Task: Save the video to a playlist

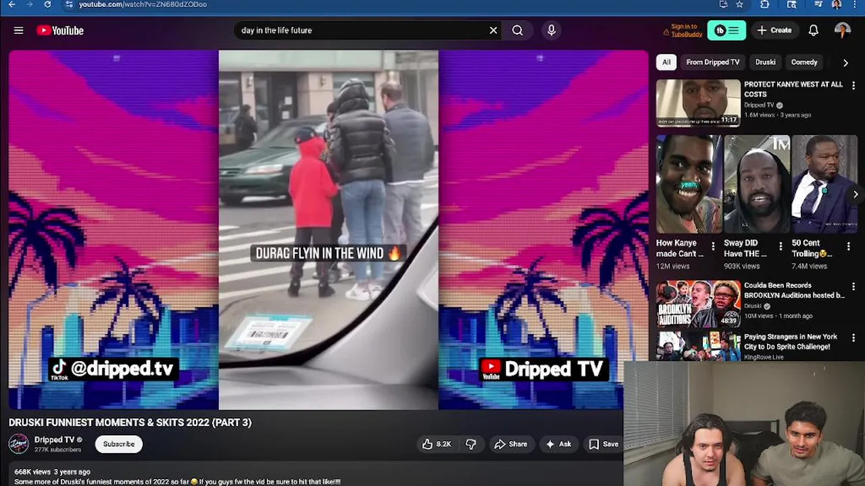Action: 603,444
